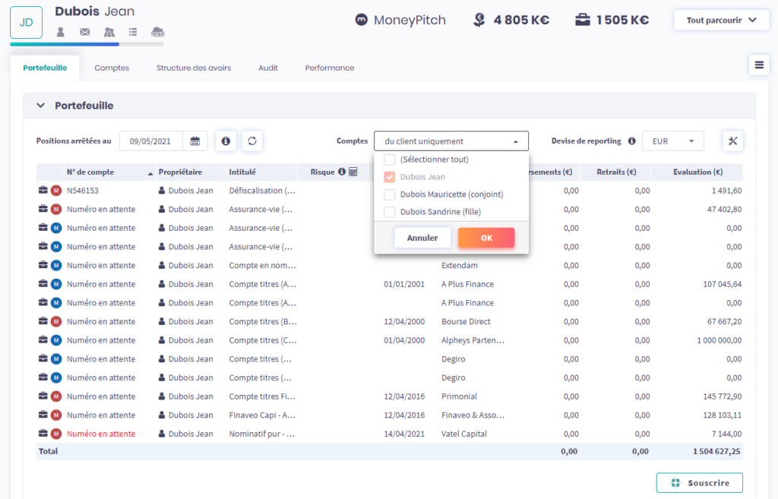The height and width of the screenshot is (499, 778).
Task: Click the Souscrire button
Action: 699,483
